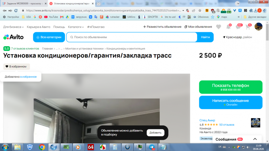The image size is (269, 151).
Task: Open Монтаж и установка техники breadcrumb
Action: click(84, 49)
